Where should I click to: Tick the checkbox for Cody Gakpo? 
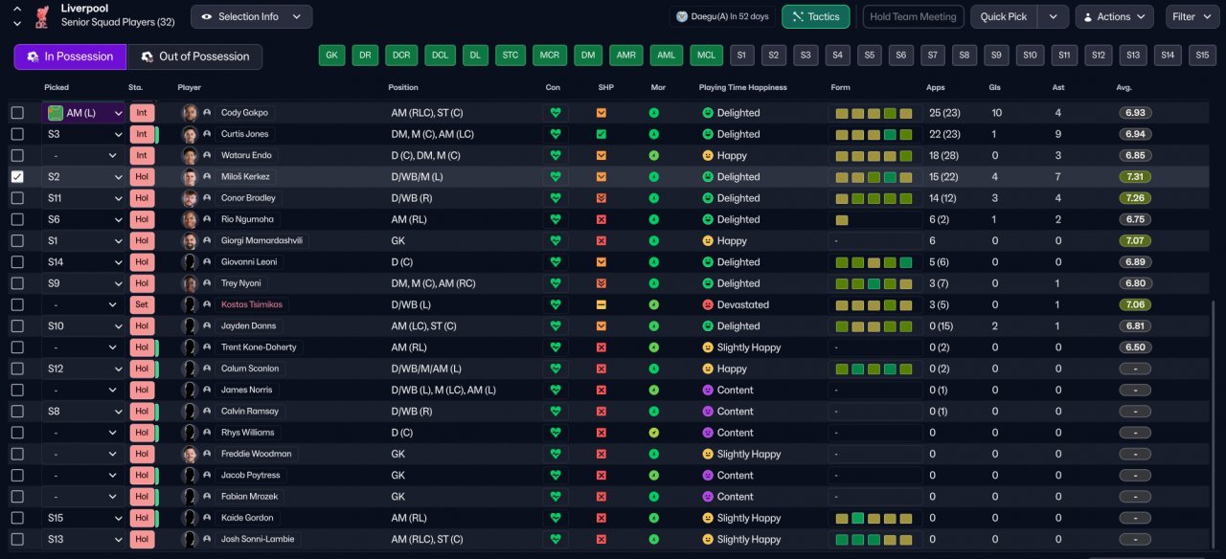(17, 113)
